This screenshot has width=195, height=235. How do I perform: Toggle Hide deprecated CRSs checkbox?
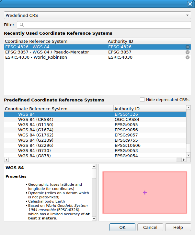click(x=142, y=100)
